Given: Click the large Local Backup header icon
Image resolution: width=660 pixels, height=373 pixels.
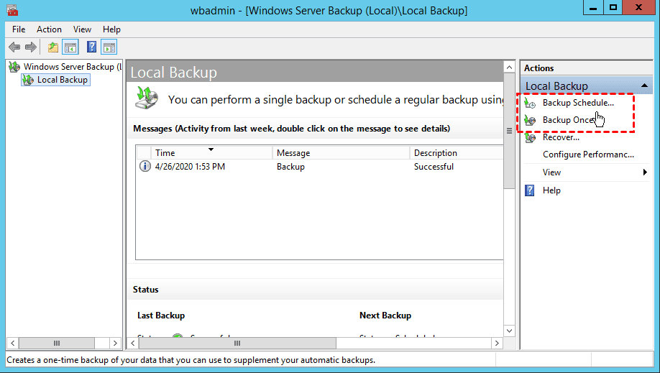Looking at the screenshot, I should pyautogui.click(x=147, y=98).
